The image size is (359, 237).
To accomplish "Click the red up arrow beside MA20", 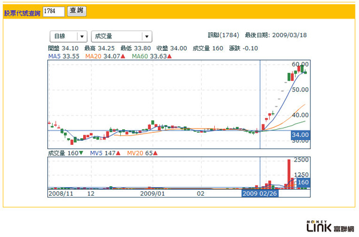I will [x=123, y=56].
